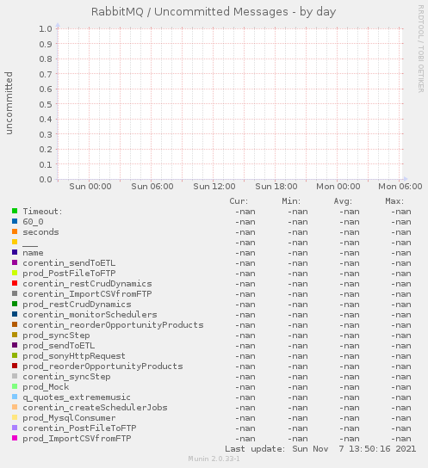Viewport: 428px width, 468px height.
Task: Click the orange seconds legend swatch
Action: tap(15, 231)
